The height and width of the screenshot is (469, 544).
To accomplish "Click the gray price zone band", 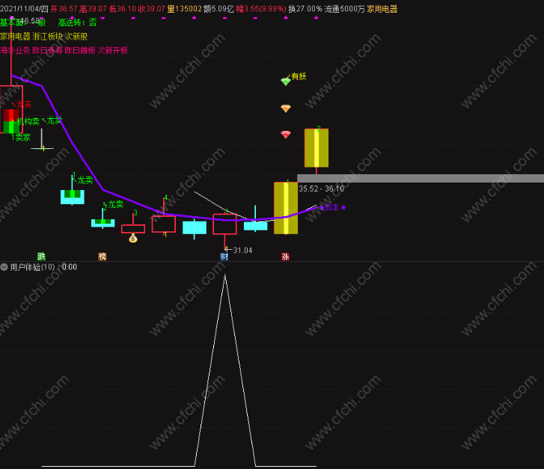I will point(421,178).
